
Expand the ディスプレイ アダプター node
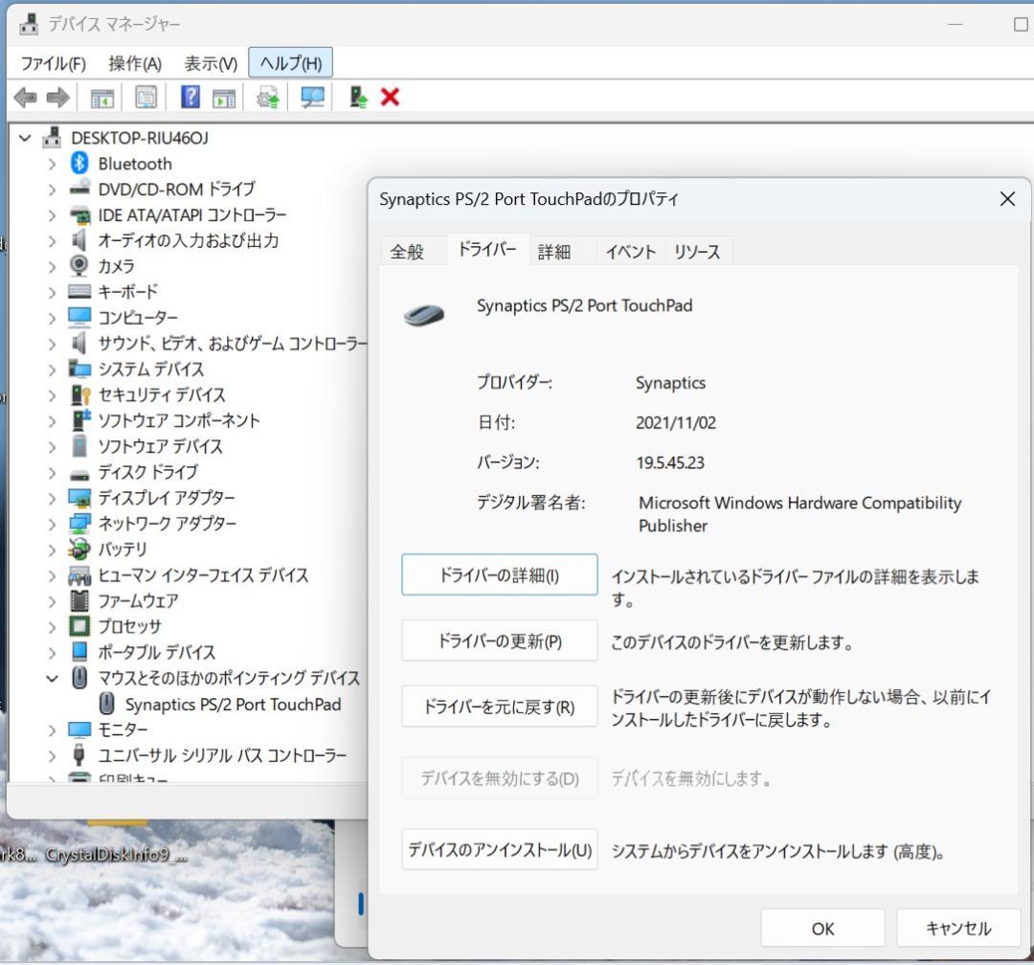coord(52,498)
